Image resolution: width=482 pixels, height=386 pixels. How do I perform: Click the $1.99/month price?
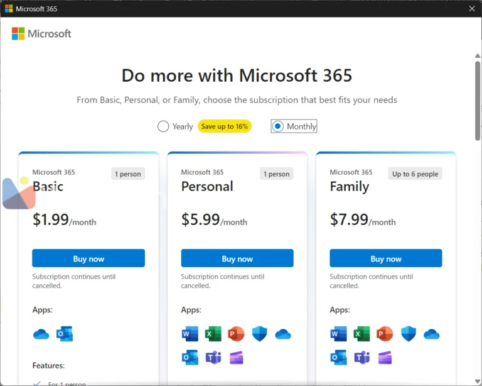coord(64,220)
